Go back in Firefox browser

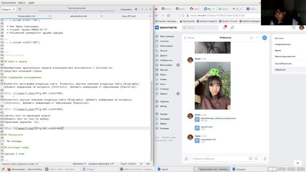[x=157, y=15]
